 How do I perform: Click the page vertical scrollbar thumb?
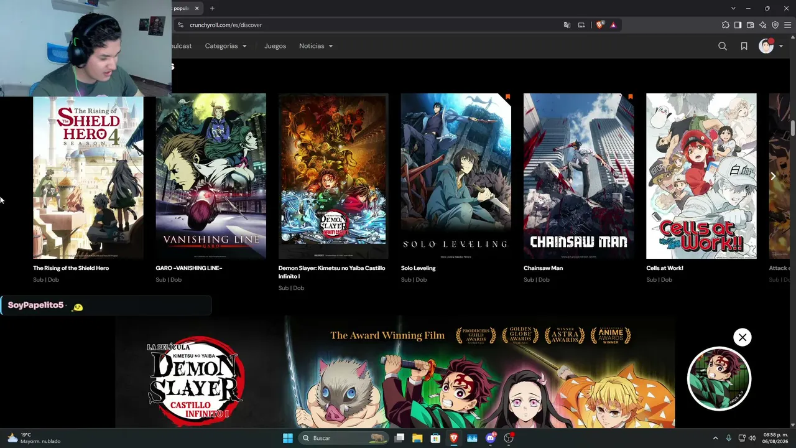tap(793, 128)
